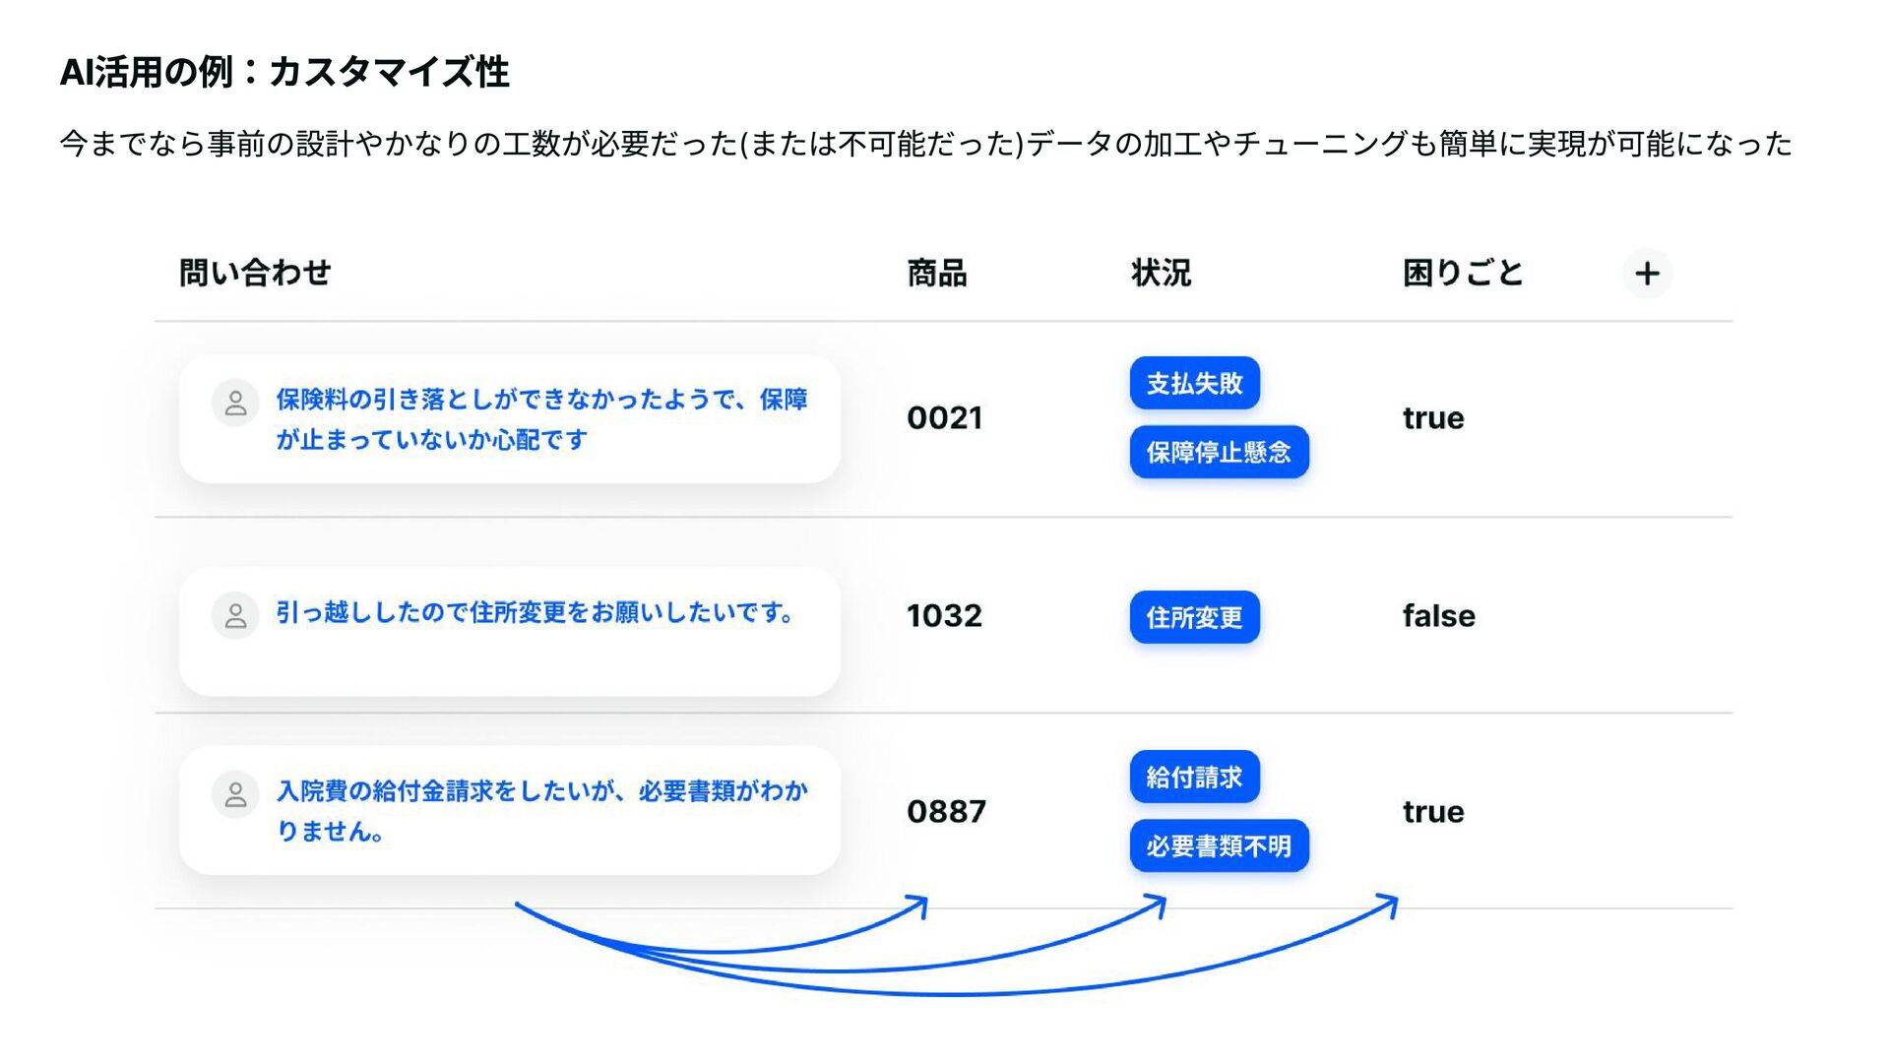The image size is (1890, 1063).
Task: Click the plus icon to add column
Action: coord(1647,274)
